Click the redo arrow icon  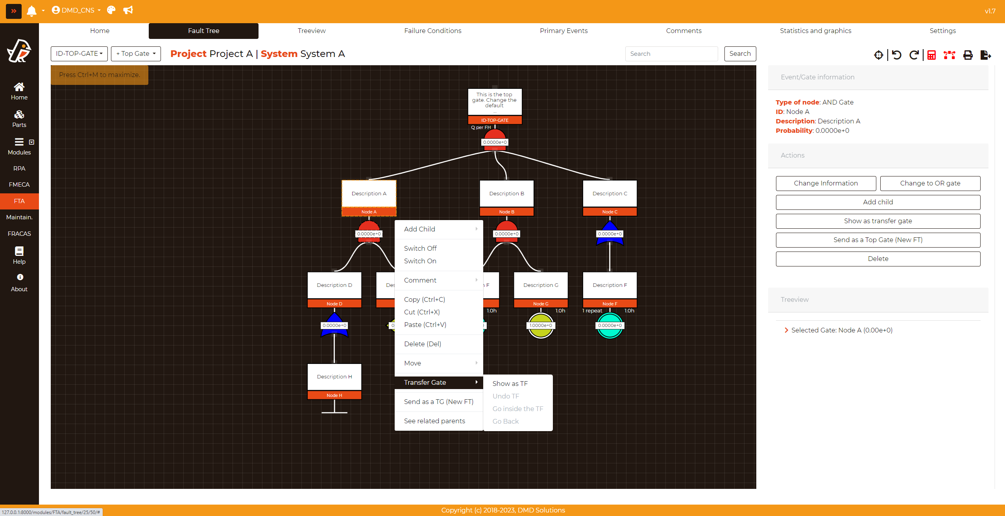(x=914, y=55)
